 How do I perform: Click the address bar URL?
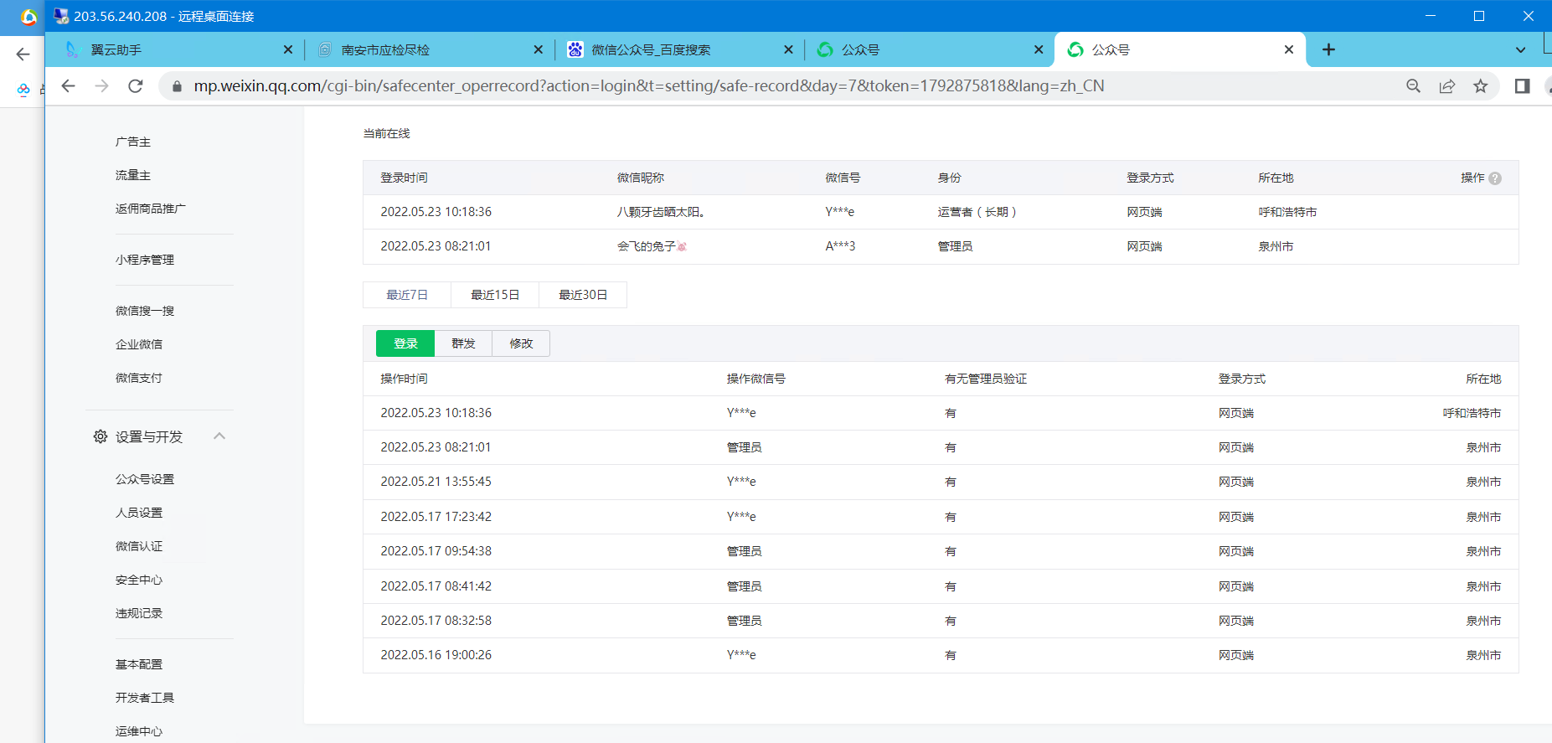pos(649,85)
